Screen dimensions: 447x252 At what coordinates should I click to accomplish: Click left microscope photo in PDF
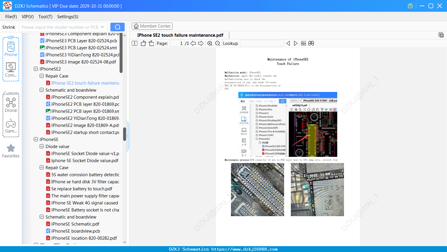click(x=257, y=190)
